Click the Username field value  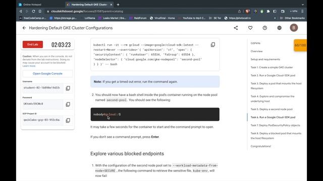(42, 88)
